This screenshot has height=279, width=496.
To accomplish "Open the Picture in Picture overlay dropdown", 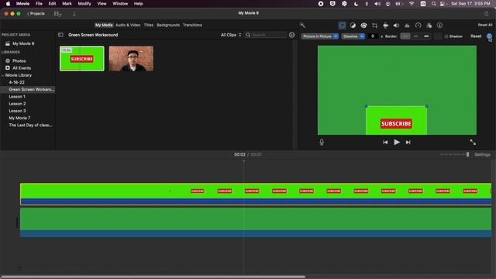I will [319, 36].
